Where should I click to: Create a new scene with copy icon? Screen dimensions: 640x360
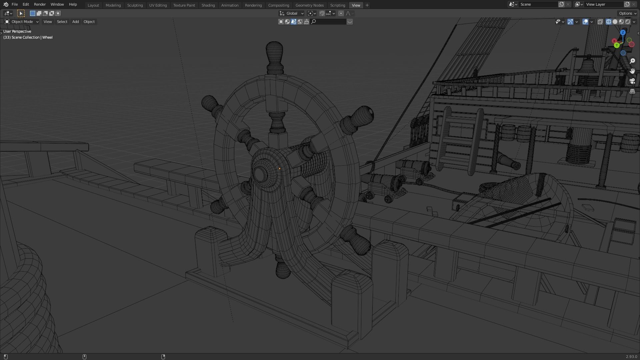561,4
